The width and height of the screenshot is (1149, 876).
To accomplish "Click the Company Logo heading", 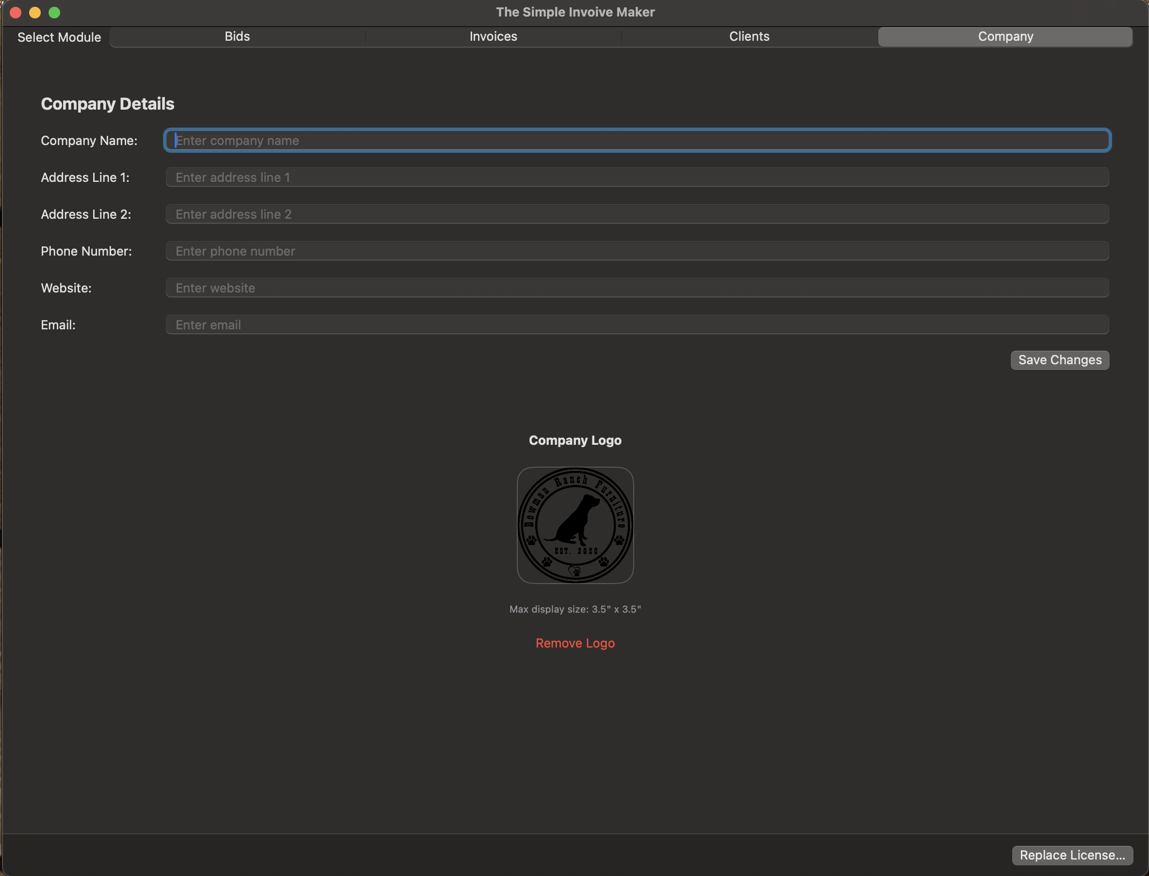I will (575, 440).
